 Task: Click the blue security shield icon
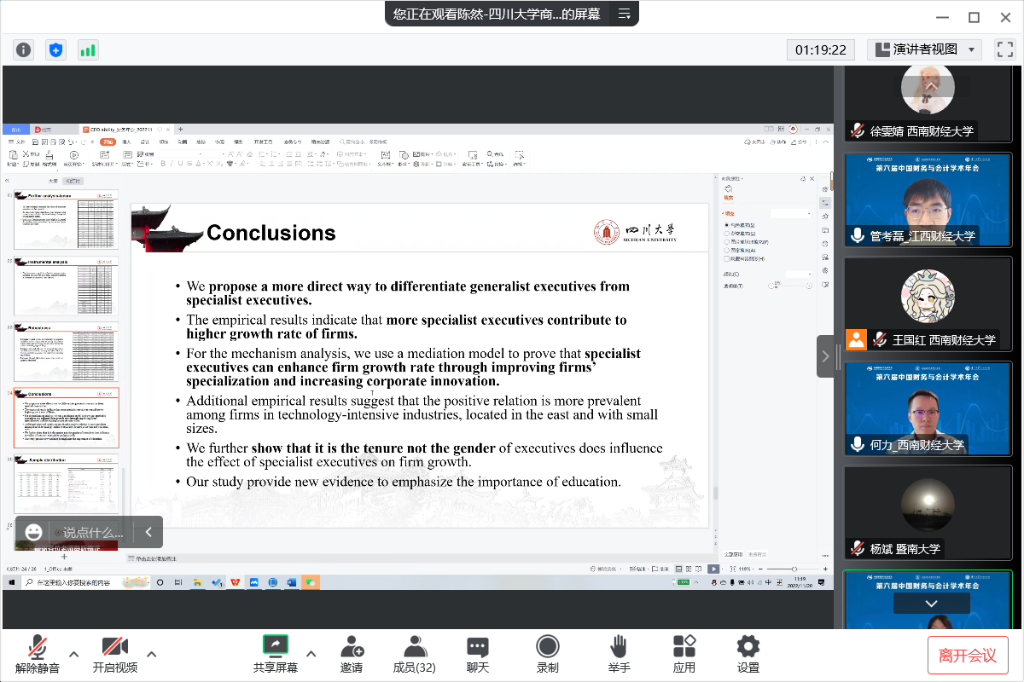click(x=55, y=49)
